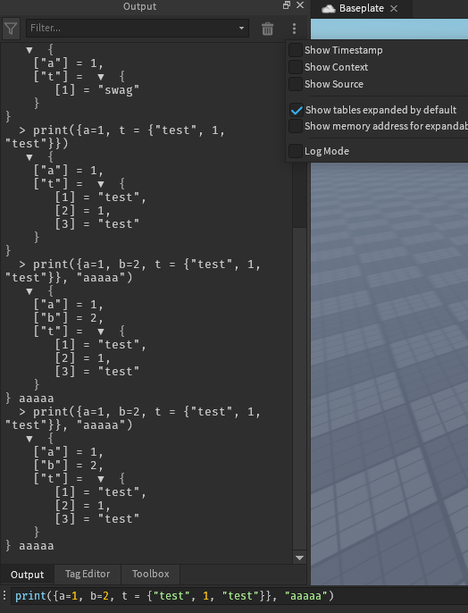This screenshot has width=468, height=613.
Task: Collapse the second printed table's outer arrow
Action: click(x=29, y=157)
